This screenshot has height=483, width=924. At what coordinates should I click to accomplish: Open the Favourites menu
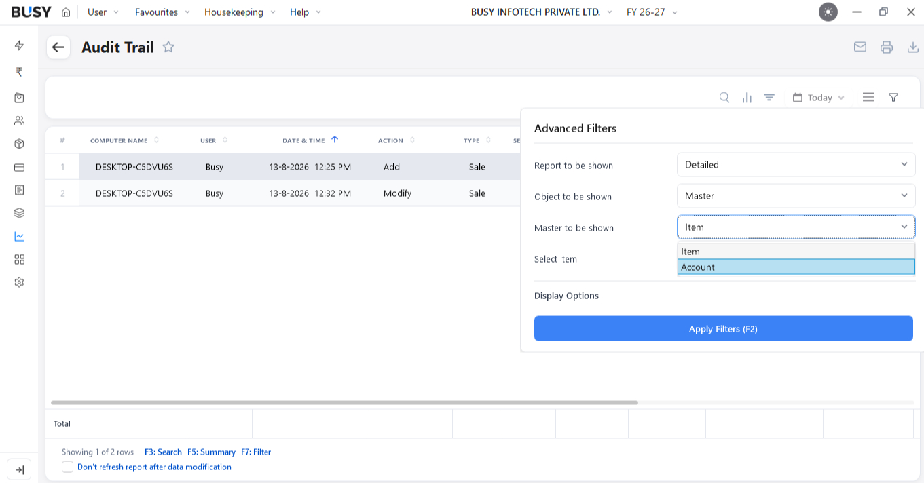coord(162,12)
